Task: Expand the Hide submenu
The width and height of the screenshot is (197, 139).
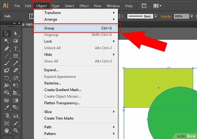Action: 76,55
